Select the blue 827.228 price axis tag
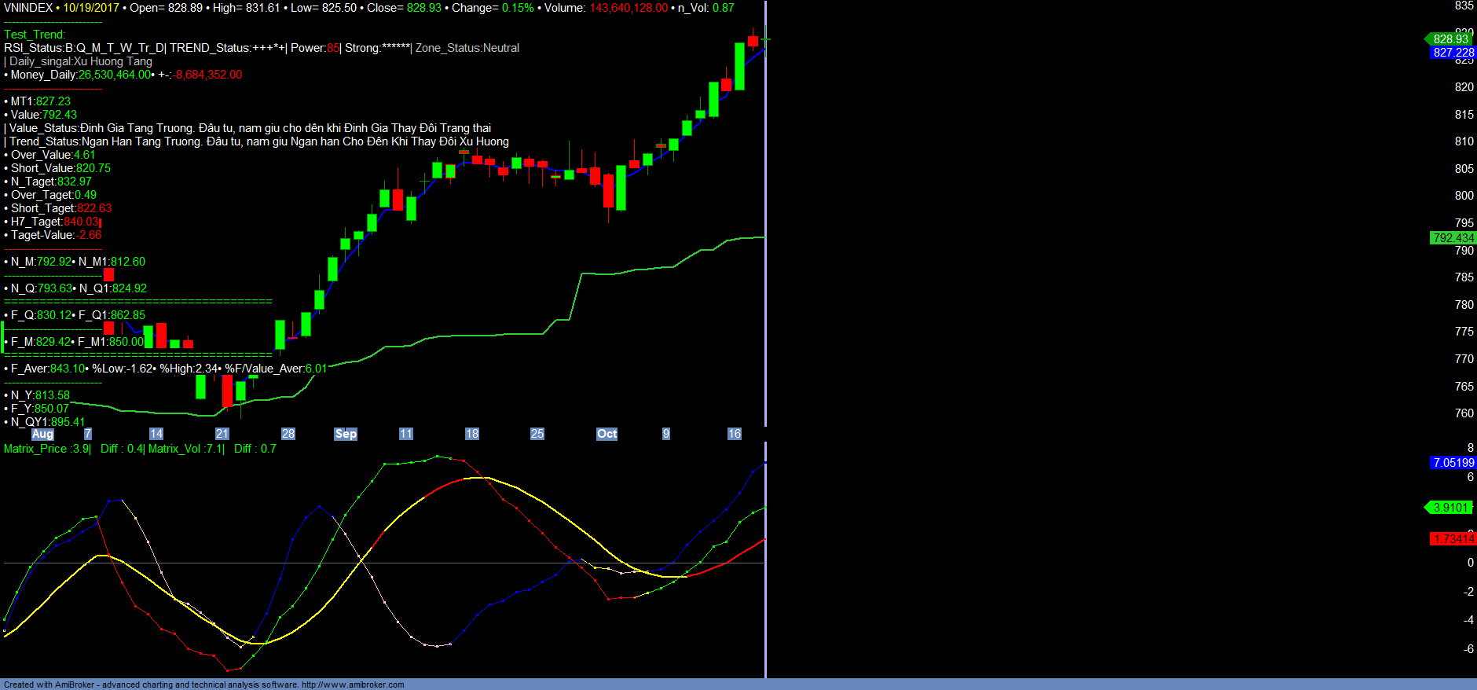Screen dimensions: 1477x690 [x=1453, y=53]
